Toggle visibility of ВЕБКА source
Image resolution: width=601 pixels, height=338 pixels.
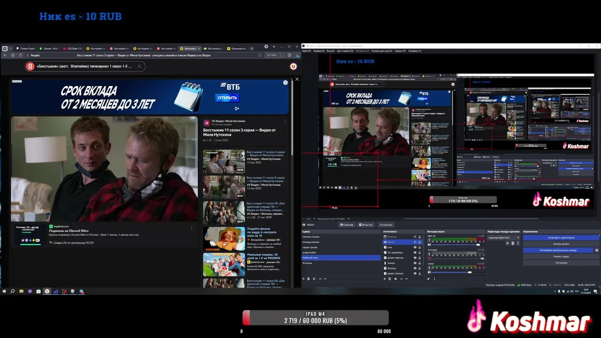point(415,242)
